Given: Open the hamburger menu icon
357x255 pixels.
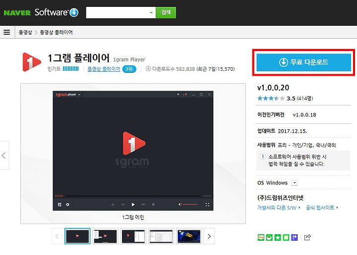Looking at the screenshot, I should point(7,32).
